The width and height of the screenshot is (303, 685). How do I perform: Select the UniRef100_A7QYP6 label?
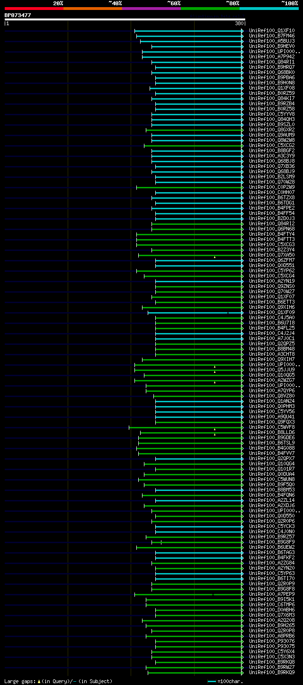272,391
